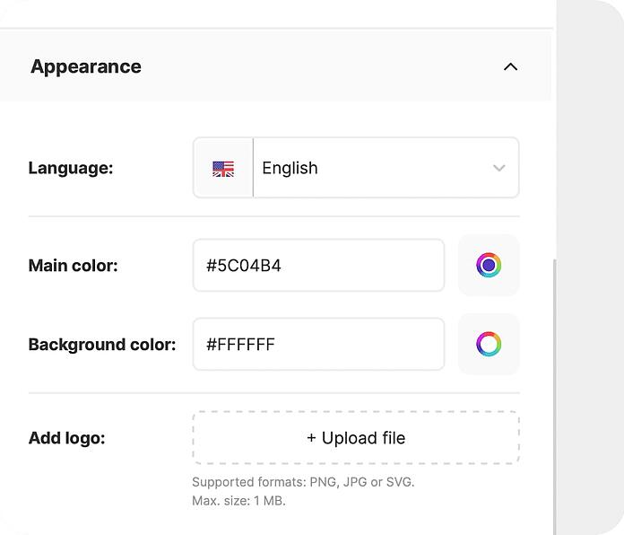Click the Appearance section header
624x535 pixels.
click(x=276, y=66)
